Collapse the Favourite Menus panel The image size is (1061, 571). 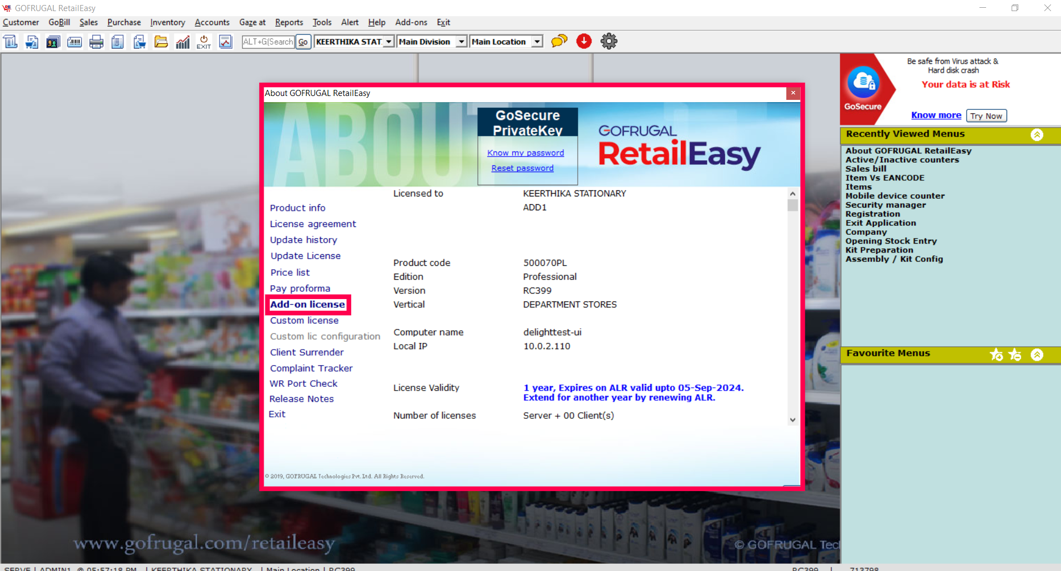(x=1037, y=355)
